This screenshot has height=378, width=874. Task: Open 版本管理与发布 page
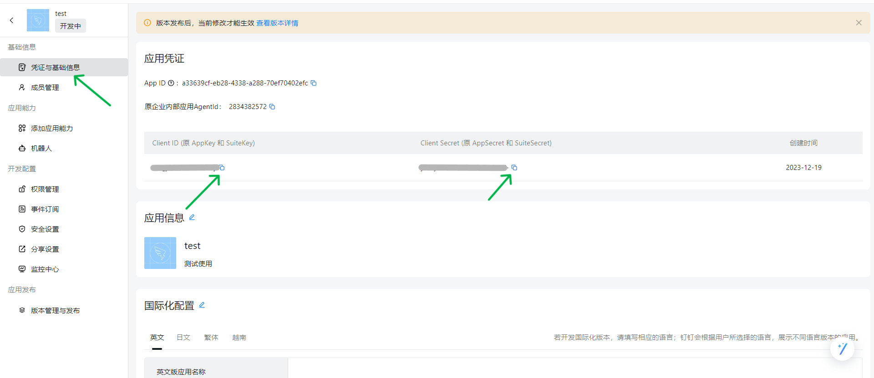coord(55,311)
